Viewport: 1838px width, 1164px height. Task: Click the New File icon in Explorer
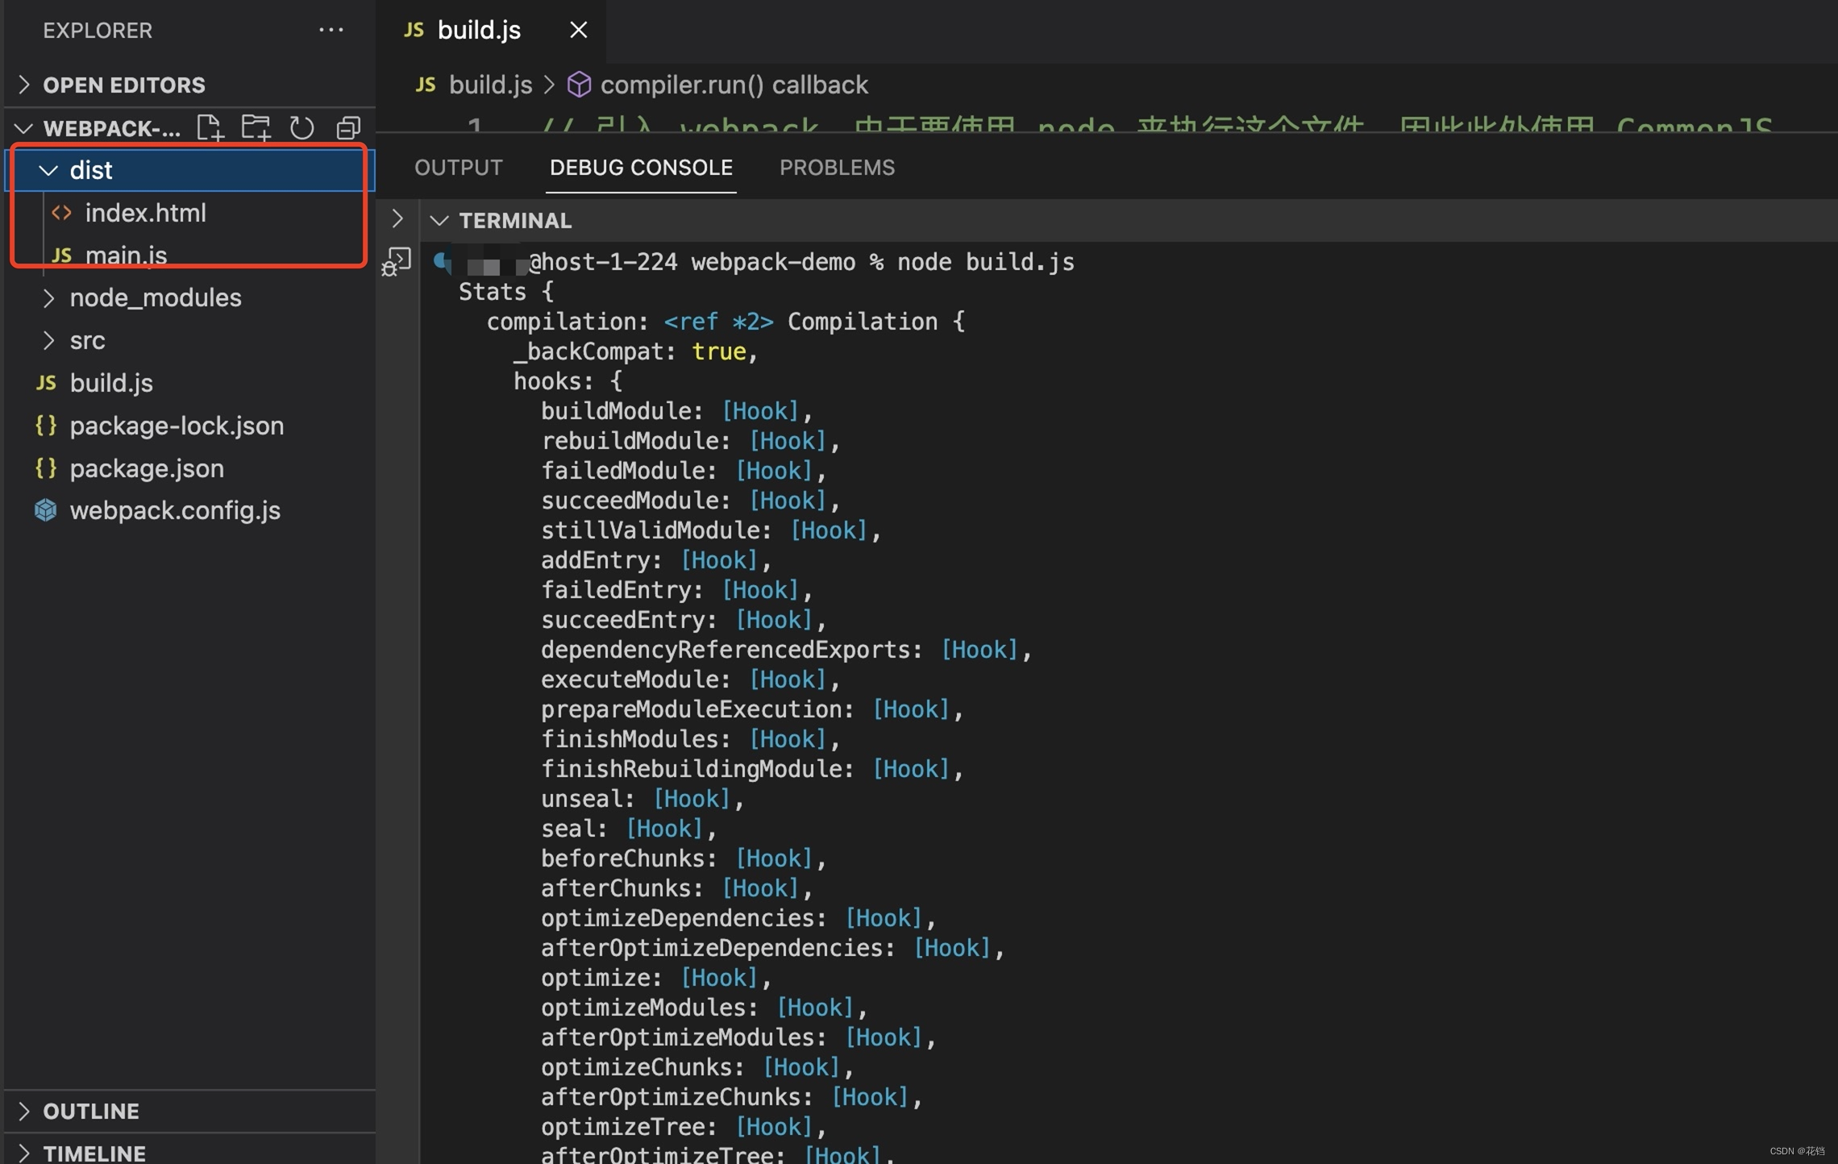[210, 127]
